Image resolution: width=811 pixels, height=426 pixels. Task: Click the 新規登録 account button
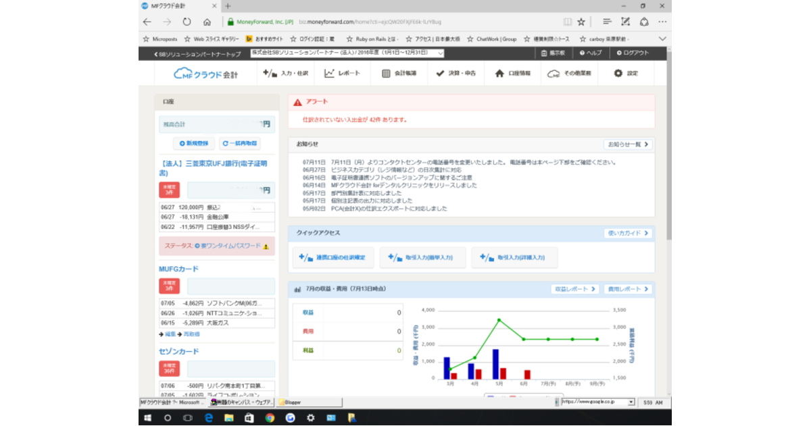[195, 143]
